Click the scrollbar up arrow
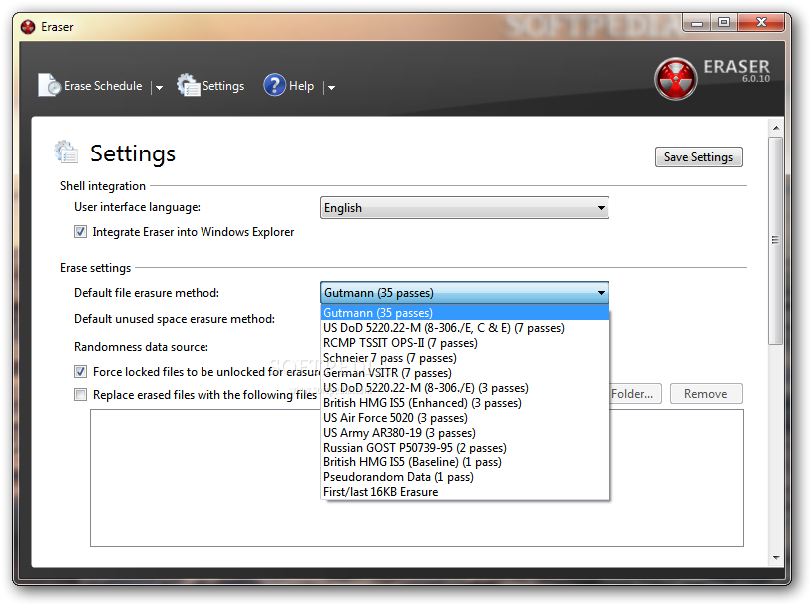This screenshot has height=606, width=812. pyautogui.click(x=775, y=128)
